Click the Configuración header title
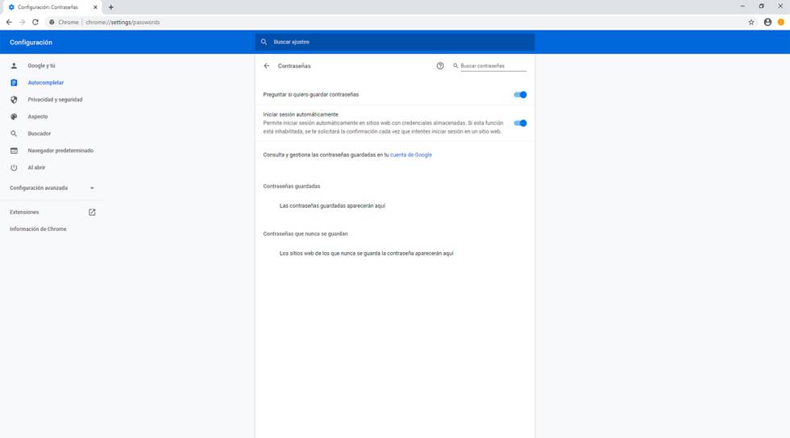The image size is (790, 438). point(31,43)
